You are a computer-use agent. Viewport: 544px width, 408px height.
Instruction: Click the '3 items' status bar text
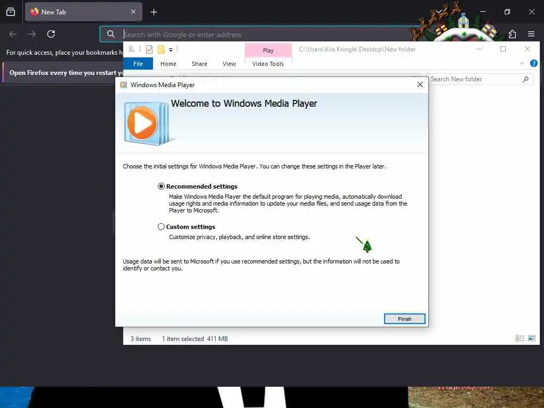(140, 338)
